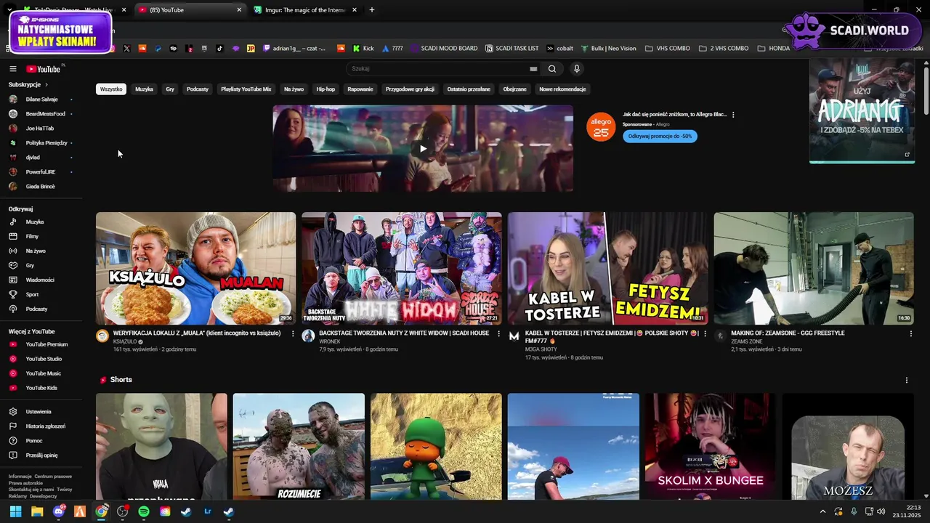Click the volume icon in system tray
Screen dimensions: 930x523
point(881,511)
